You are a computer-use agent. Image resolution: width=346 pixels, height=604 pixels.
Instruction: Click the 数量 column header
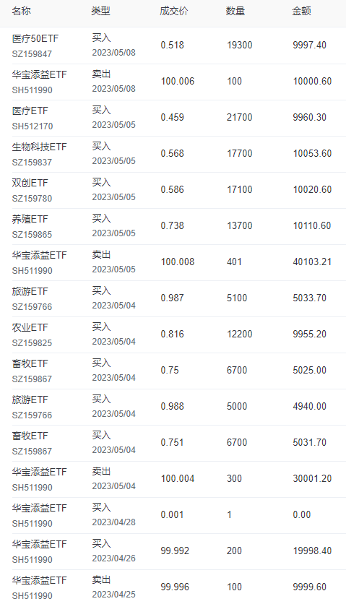tap(235, 11)
